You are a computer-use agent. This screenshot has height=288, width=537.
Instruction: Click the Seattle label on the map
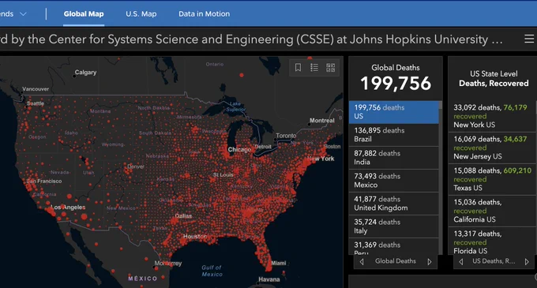click(36, 103)
